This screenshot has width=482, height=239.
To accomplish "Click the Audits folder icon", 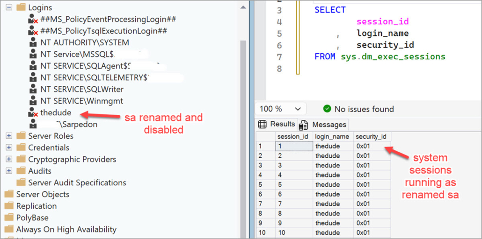I will pyautogui.click(x=21, y=170).
